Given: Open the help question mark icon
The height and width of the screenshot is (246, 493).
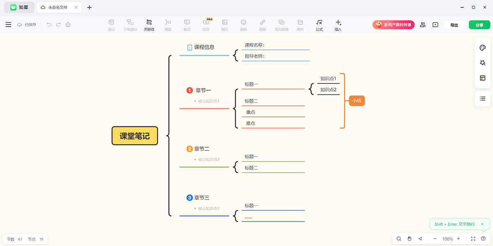Looking at the screenshot, I should point(483,239).
